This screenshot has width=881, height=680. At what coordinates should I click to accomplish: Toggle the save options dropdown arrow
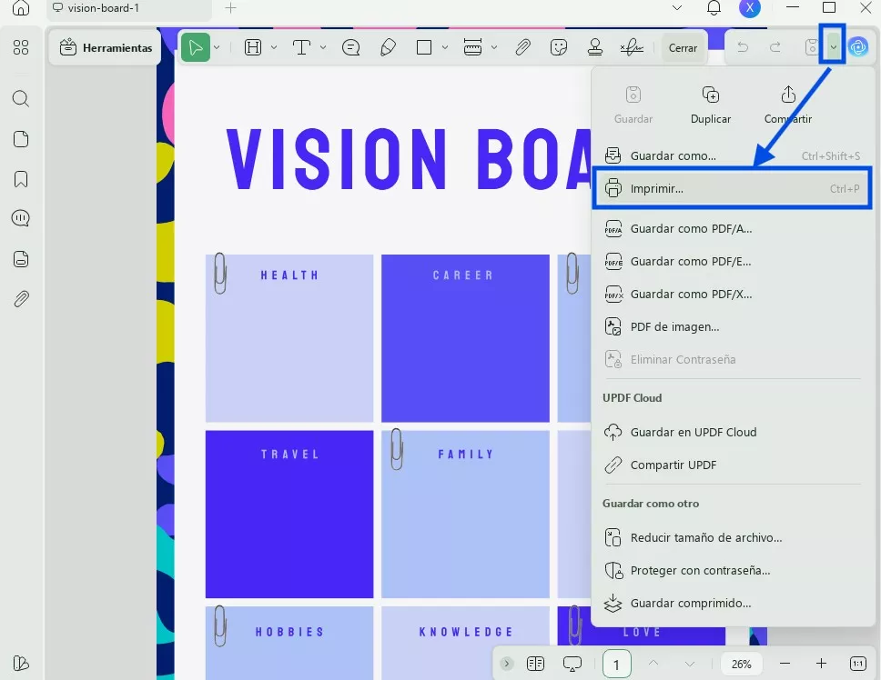click(x=834, y=47)
